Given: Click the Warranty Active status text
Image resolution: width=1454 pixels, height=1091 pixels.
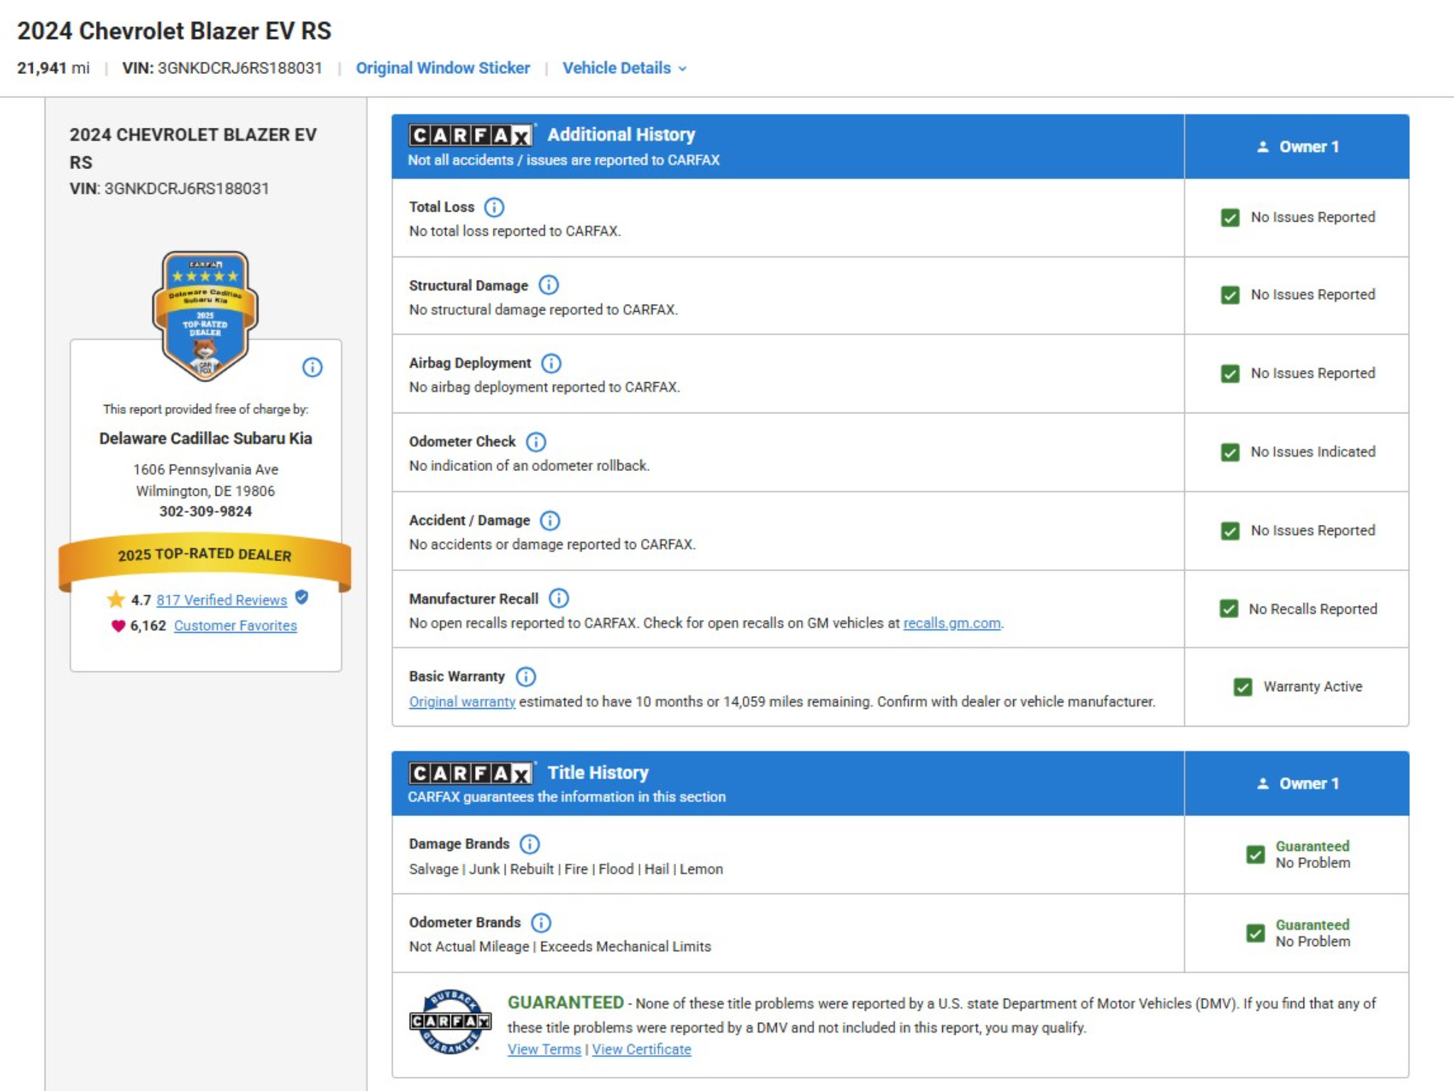Looking at the screenshot, I should (x=1313, y=687).
